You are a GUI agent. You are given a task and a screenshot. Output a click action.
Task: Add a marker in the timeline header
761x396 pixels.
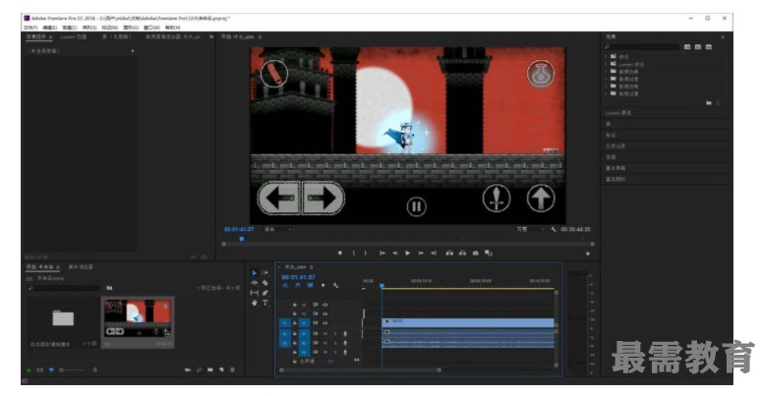point(322,285)
